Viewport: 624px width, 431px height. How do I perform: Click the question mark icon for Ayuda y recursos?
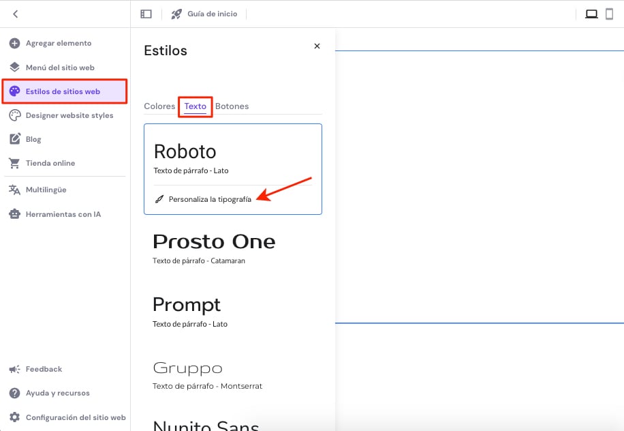[15, 393]
